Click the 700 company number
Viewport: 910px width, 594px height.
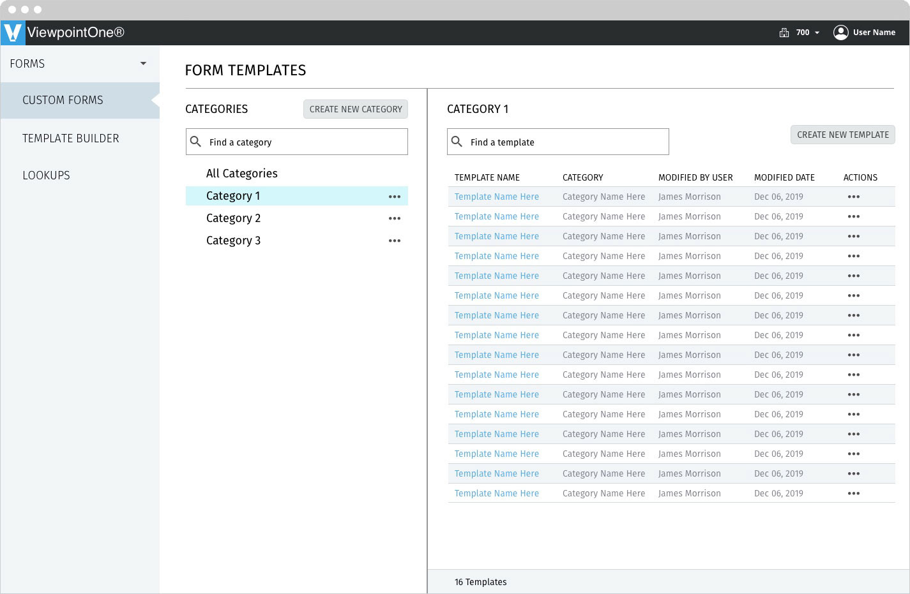point(803,33)
